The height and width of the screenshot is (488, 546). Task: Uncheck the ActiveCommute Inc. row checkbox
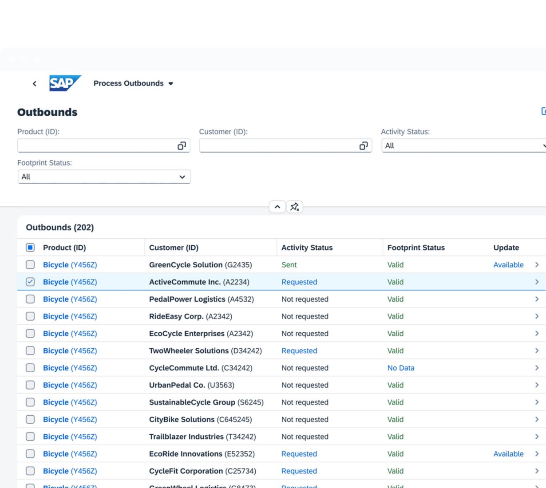30,282
